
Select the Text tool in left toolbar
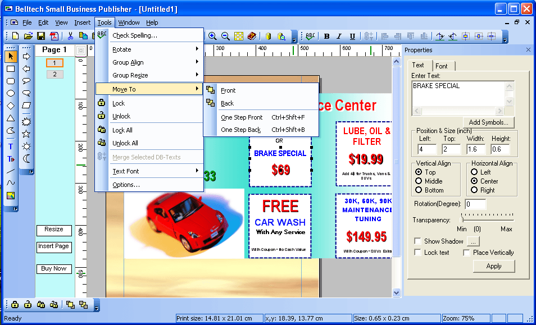[11, 145]
